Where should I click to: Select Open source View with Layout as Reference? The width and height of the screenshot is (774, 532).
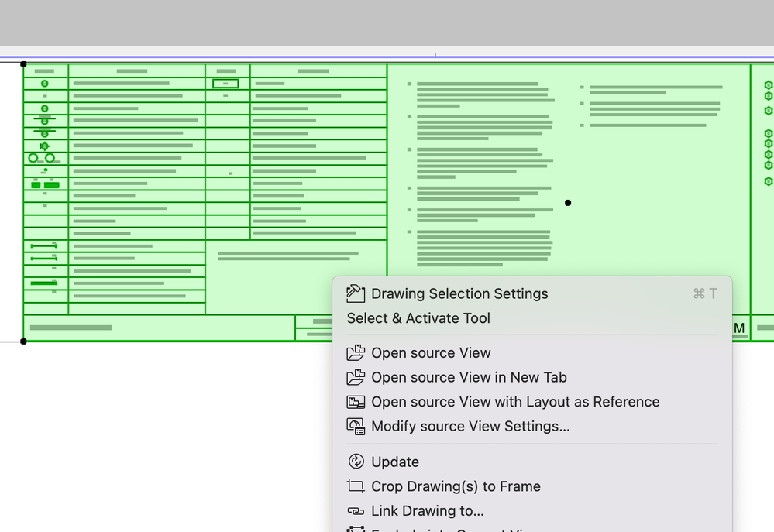(515, 402)
